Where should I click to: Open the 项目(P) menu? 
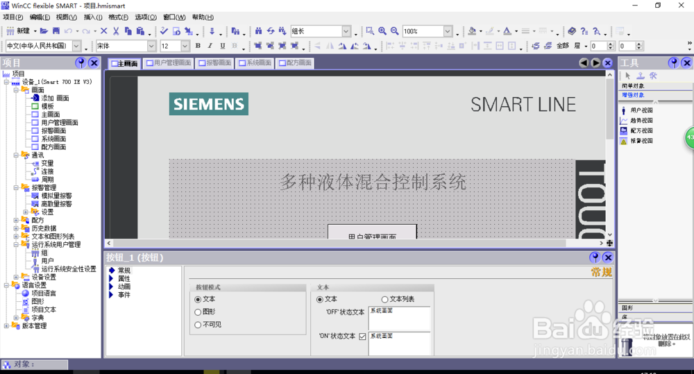point(12,17)
